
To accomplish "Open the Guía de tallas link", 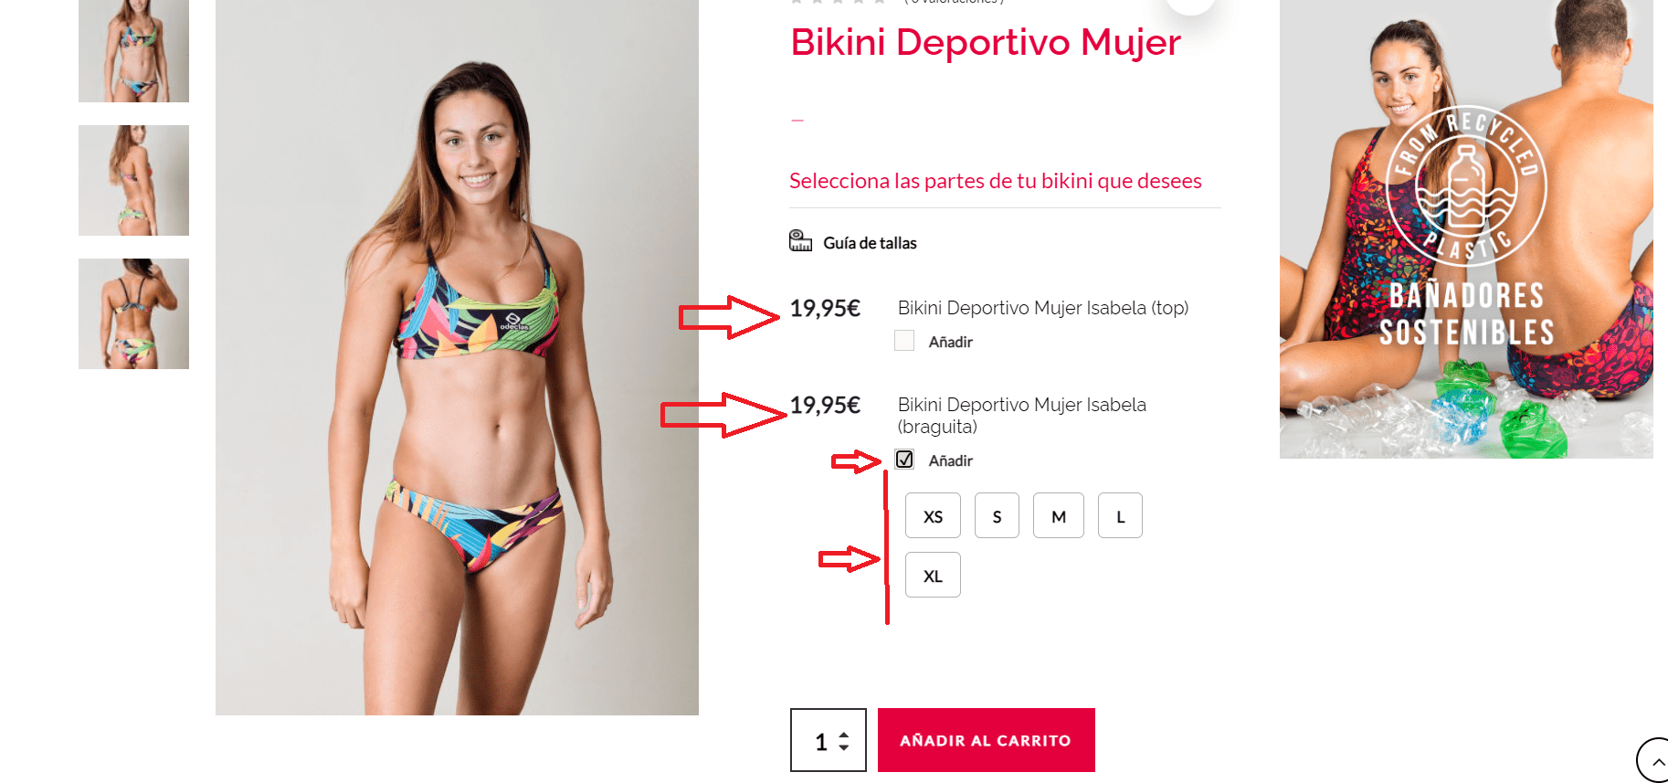I will (870, 243).
